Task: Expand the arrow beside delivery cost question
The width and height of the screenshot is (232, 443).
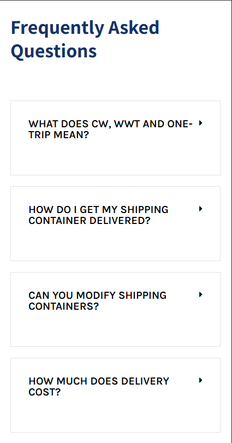Action: click(x=201, y=380)
